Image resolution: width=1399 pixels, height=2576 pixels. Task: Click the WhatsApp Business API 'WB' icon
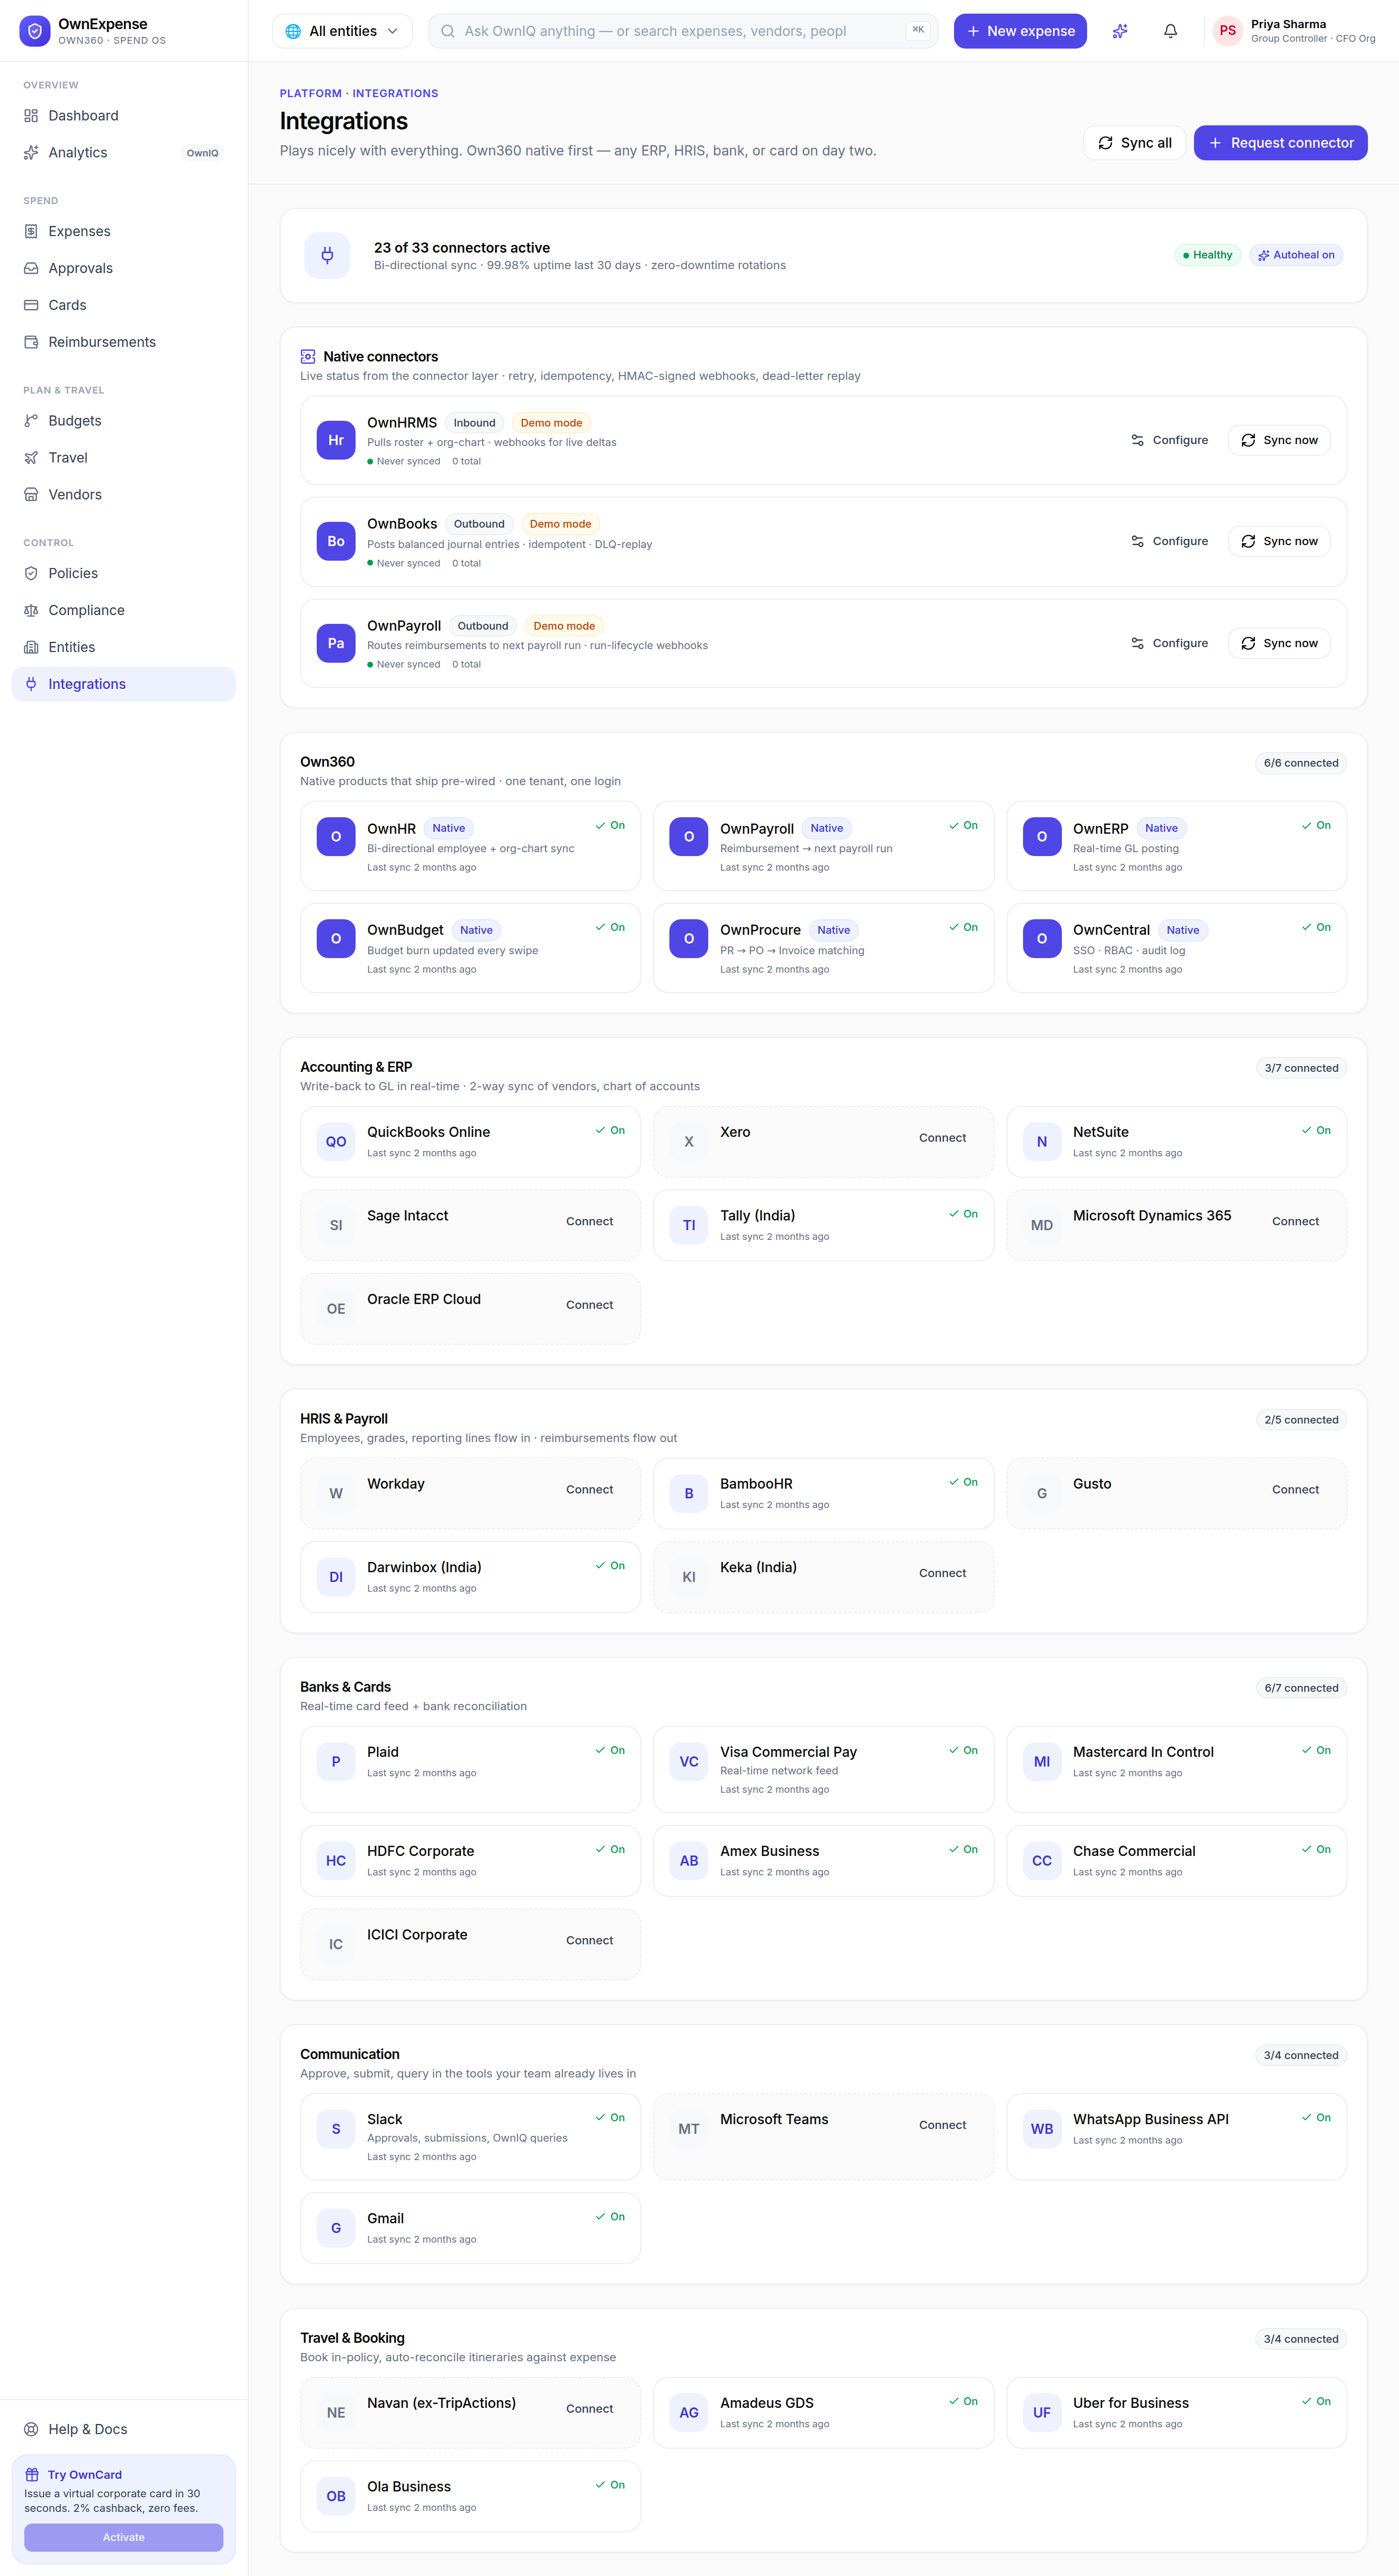click(x=1042, y=2129)
